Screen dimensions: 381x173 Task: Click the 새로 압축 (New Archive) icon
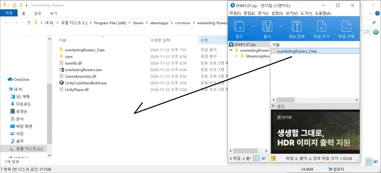point(296,27)
